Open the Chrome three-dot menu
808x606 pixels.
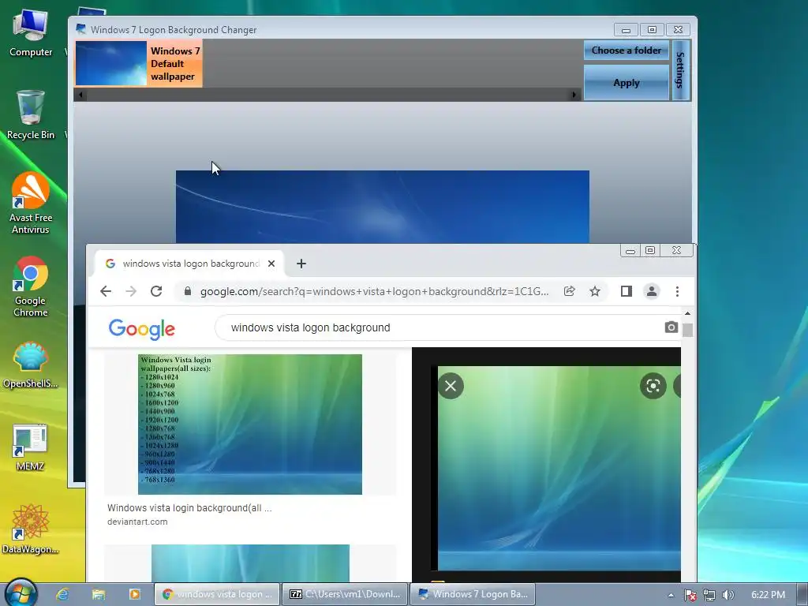(677, 291)
